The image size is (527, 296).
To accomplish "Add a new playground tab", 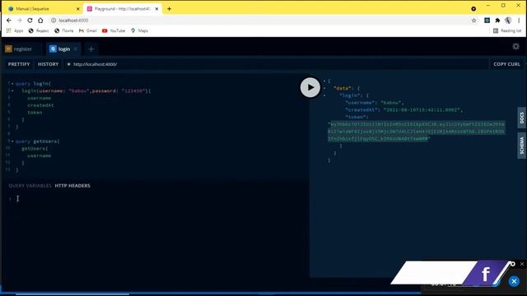I will pyautogui.click(x=91, y=49).
